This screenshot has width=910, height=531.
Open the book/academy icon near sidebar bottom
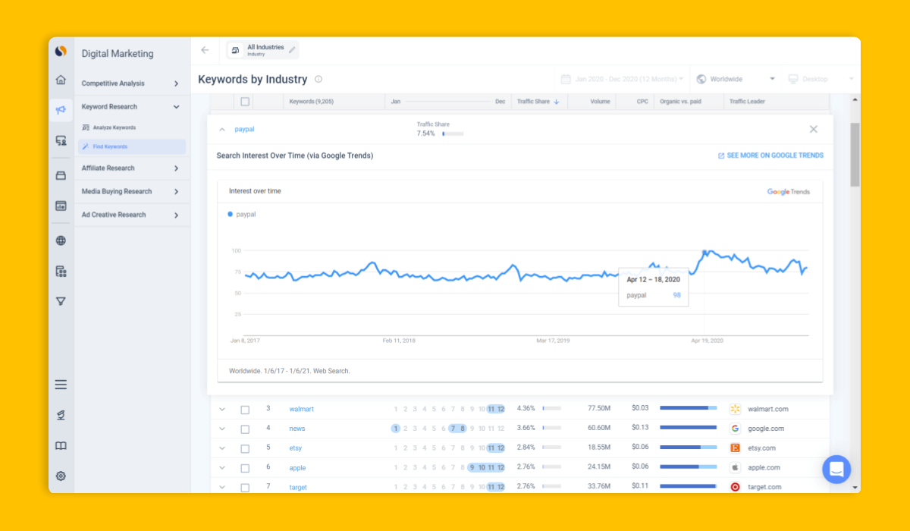[61, 445]
